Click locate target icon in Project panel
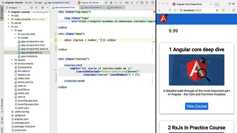Viewport: 237px width, 133px height. coord(31,7)
